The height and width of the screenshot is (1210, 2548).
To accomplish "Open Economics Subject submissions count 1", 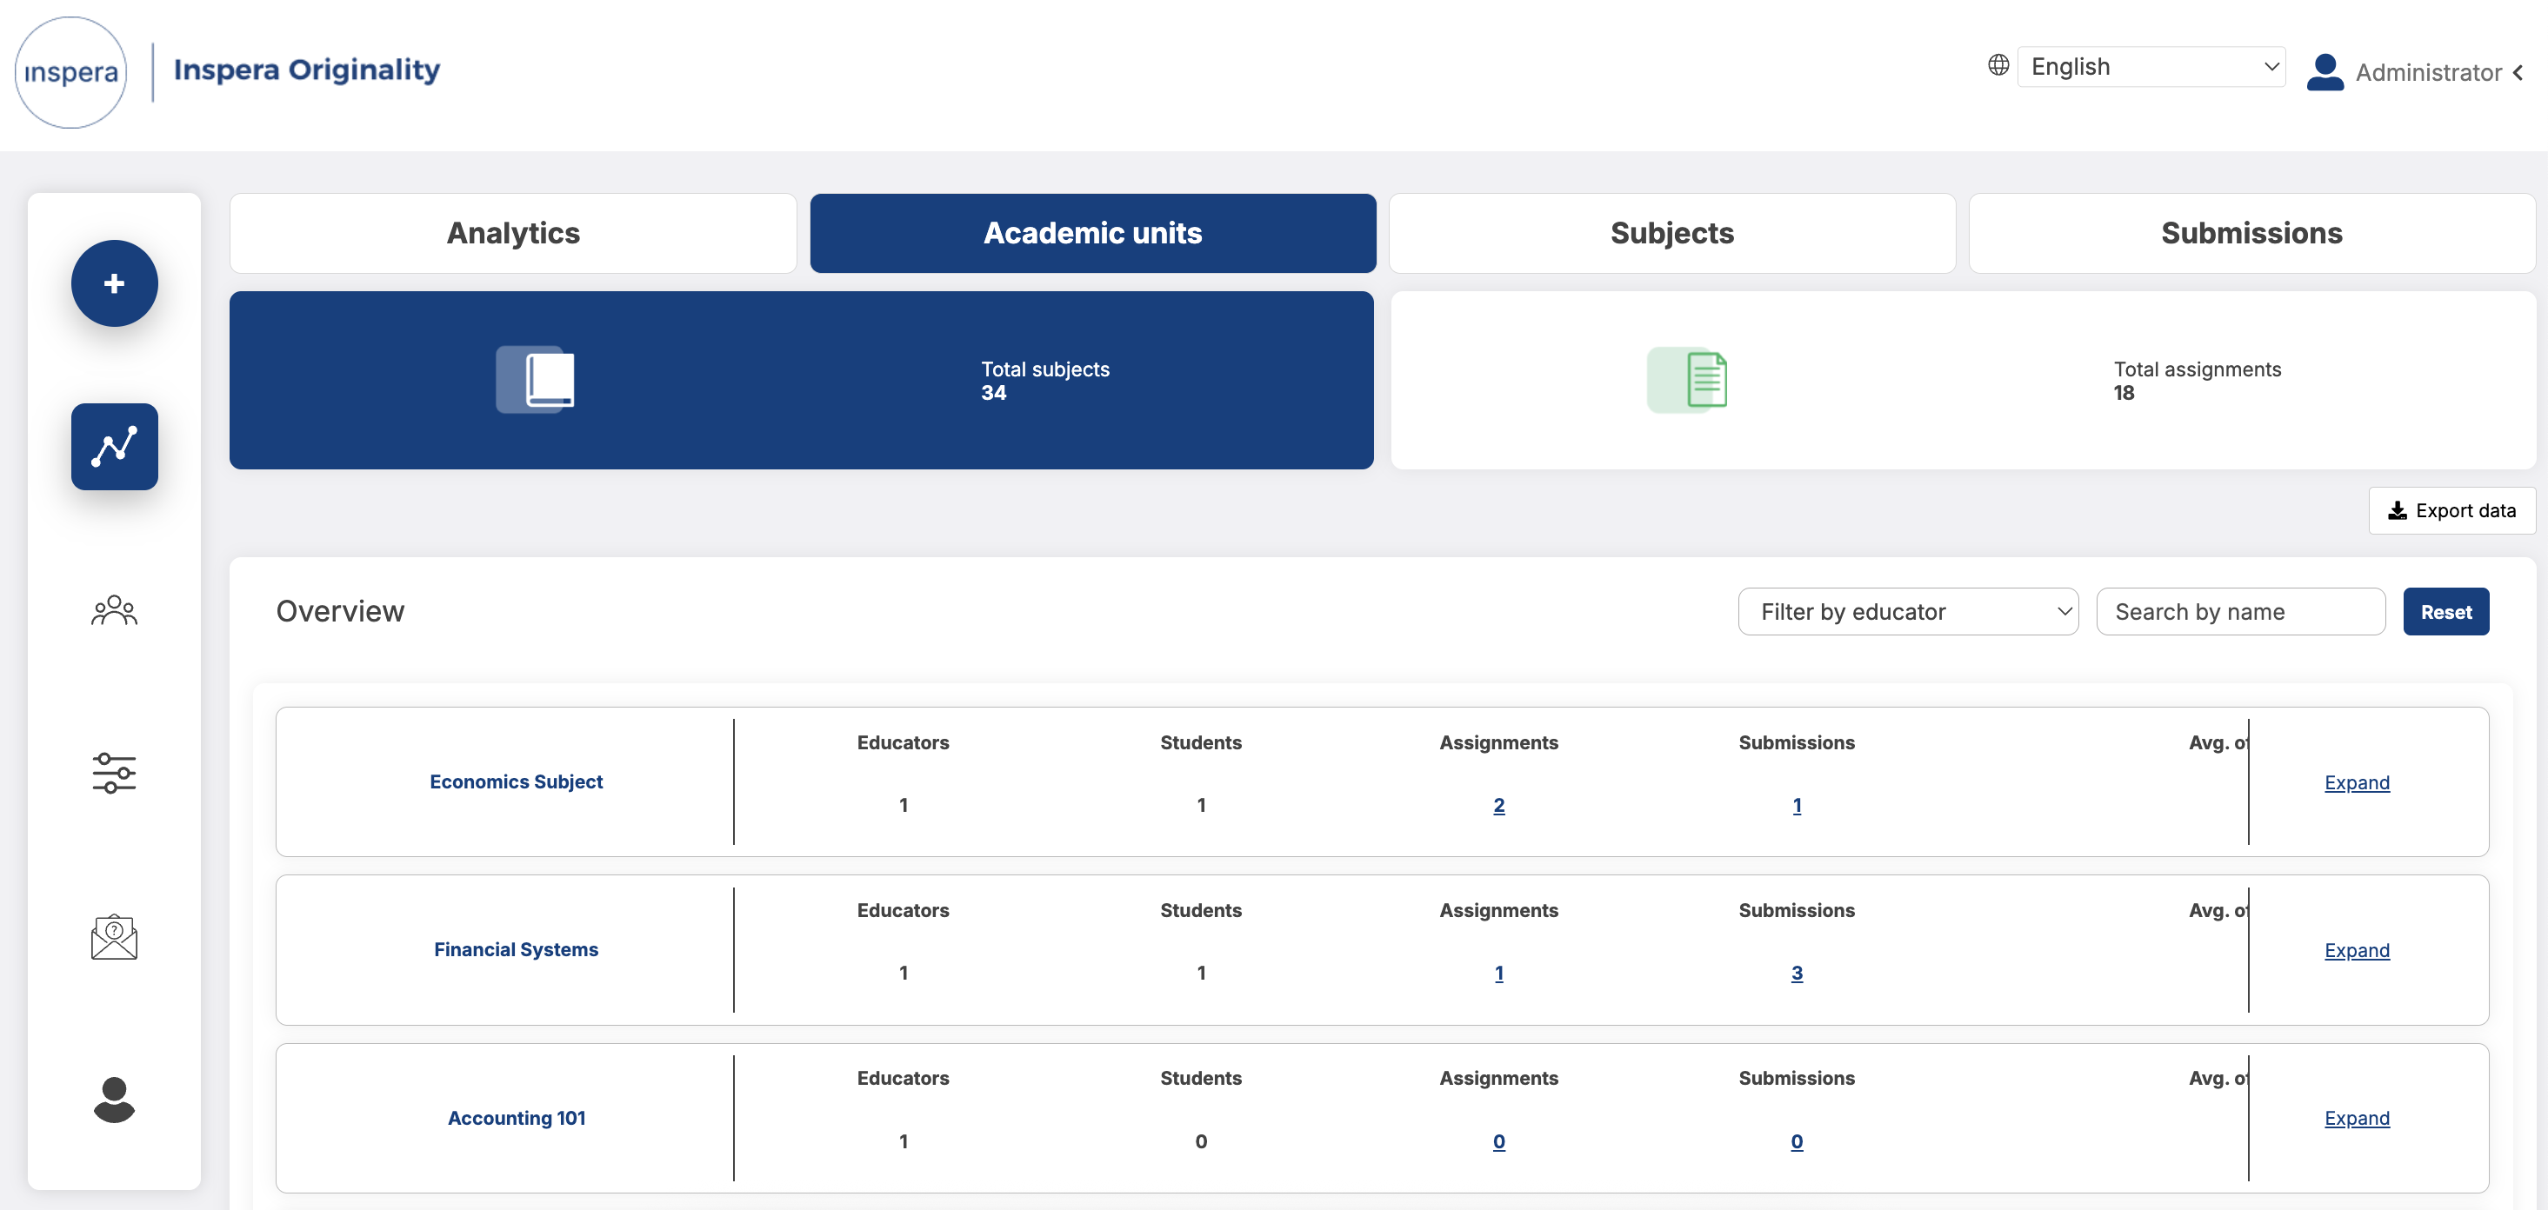I will point(1798,806).
